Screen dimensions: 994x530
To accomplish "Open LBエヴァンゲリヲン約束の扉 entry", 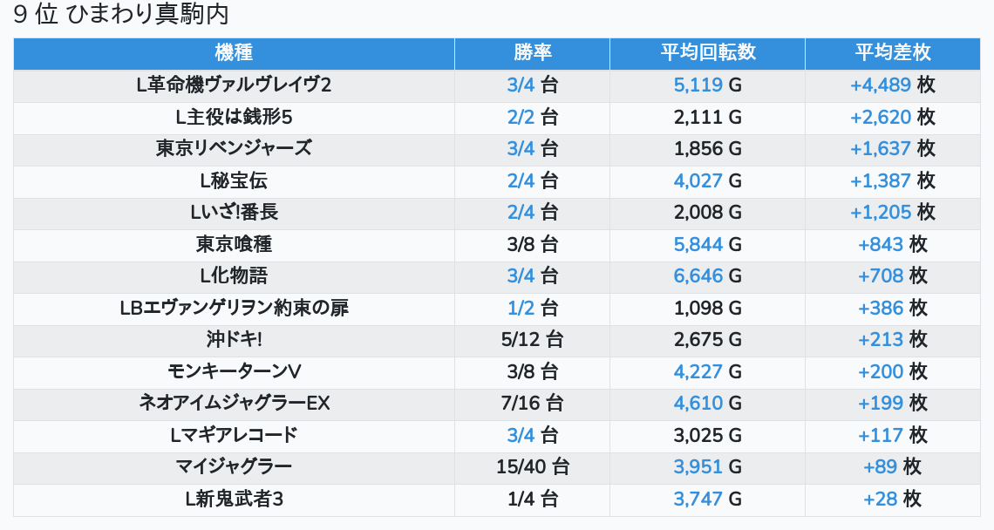I will coord(234,308).
